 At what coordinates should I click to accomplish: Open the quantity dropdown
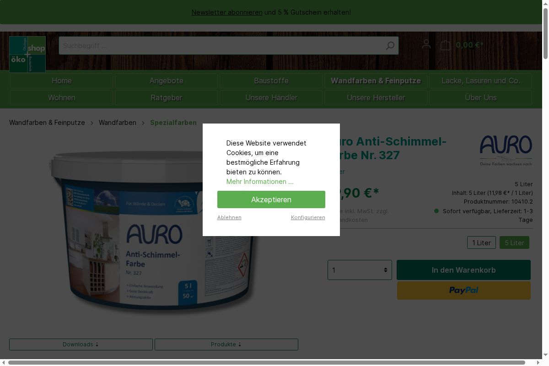[360, 270]
